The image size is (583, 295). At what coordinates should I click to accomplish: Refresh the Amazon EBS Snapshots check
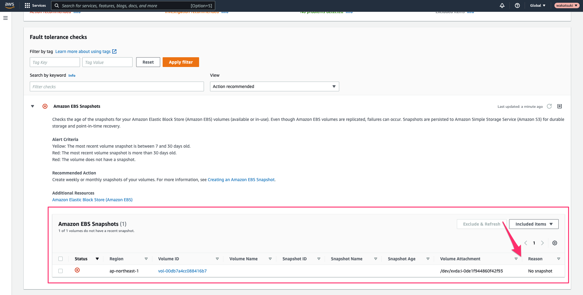click(x=549, y=106)
